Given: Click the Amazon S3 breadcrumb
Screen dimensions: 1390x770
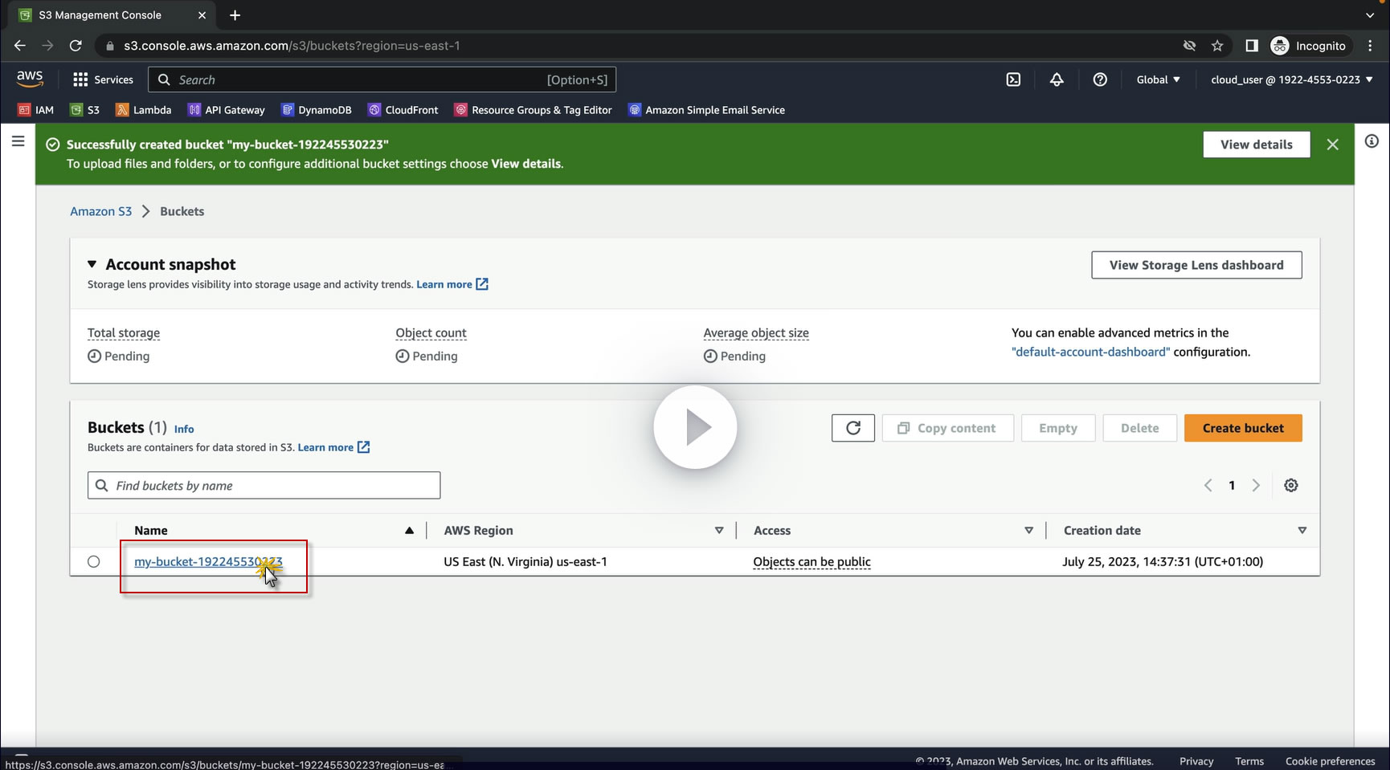Looking at the screenshot, I should click(x=100, y=211).
